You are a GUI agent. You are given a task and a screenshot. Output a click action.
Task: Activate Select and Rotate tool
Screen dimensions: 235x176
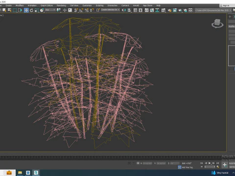point(31,10)
